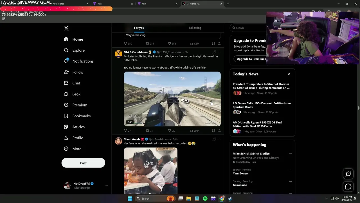Screen dimensions: 360x203
Task: Open the Explore page
Action: pyautogui.click(x=74, y=50)
